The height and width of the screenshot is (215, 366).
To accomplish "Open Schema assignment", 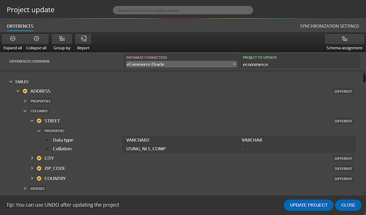I will coord(344,42).
